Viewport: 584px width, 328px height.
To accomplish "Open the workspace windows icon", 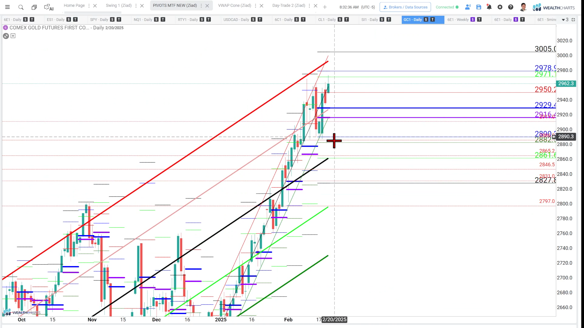I will [x=34, y=7].
